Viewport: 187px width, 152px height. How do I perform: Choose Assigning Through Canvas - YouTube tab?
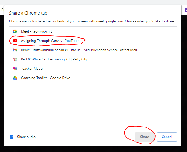pos(50,41)
